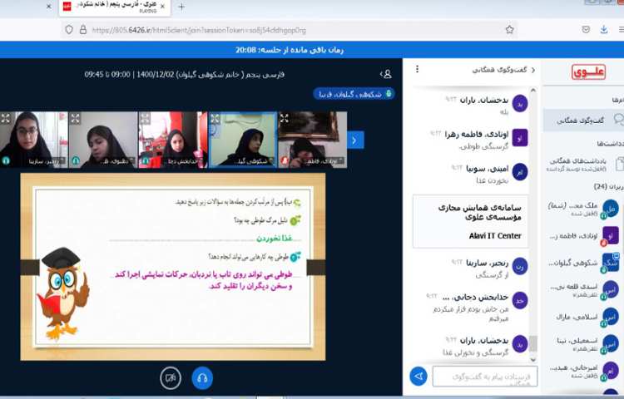Open user لونادی، فاطمه in the user list
The width and height of the screenshot is (624, 399).
(583, 236)
